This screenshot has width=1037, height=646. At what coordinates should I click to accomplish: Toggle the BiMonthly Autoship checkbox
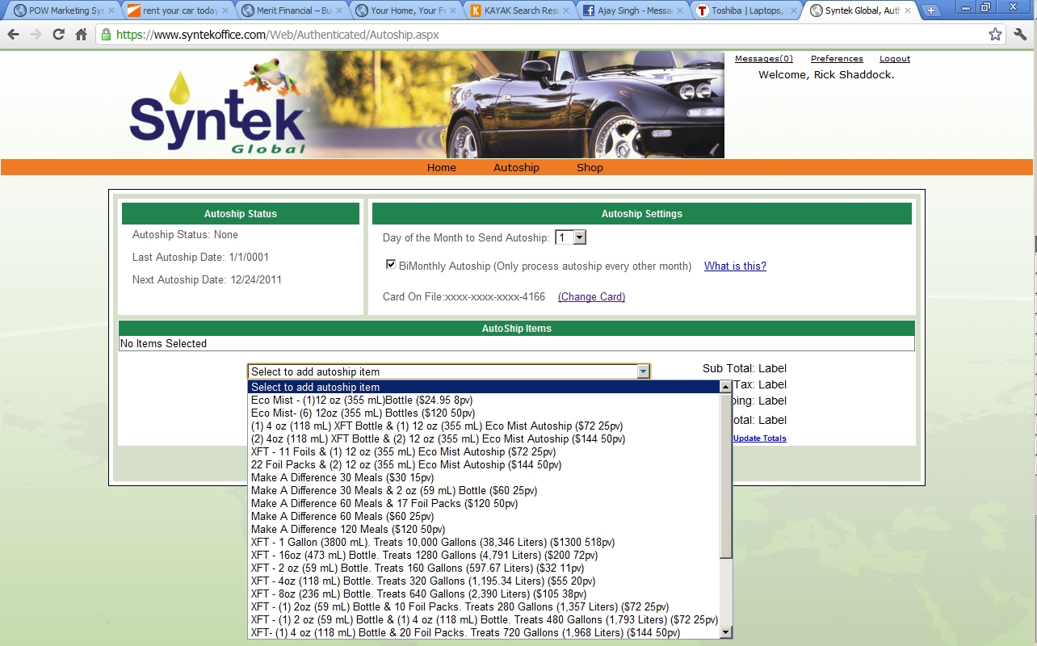pos(391,264)
